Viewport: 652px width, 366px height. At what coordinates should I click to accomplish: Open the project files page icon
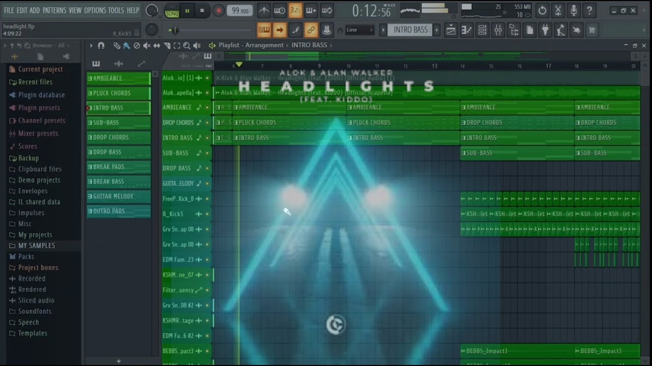[x=530, y=30]
